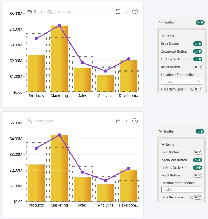Screen dimensions: 208x219
Task: Click Zoom-out magnifier icon in top chart
Action: [49, 11]
